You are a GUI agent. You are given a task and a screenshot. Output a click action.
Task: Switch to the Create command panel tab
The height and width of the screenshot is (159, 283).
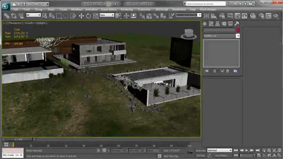tap(205, 23)
